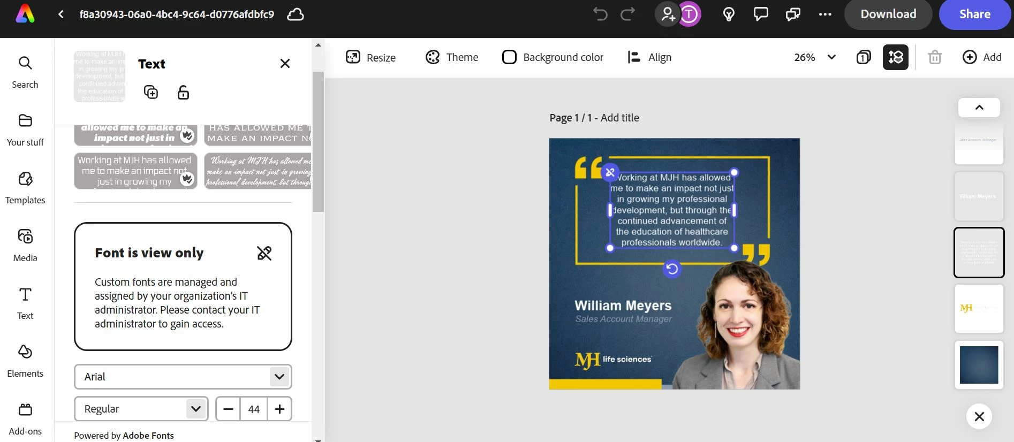
Task: Select the MJH logo layer thumbnail
Action: pyautogui.click(x=979, y=309)
